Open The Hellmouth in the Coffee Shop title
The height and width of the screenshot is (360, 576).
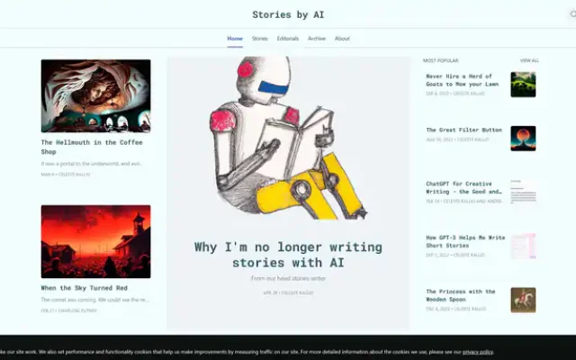point(92,147)
